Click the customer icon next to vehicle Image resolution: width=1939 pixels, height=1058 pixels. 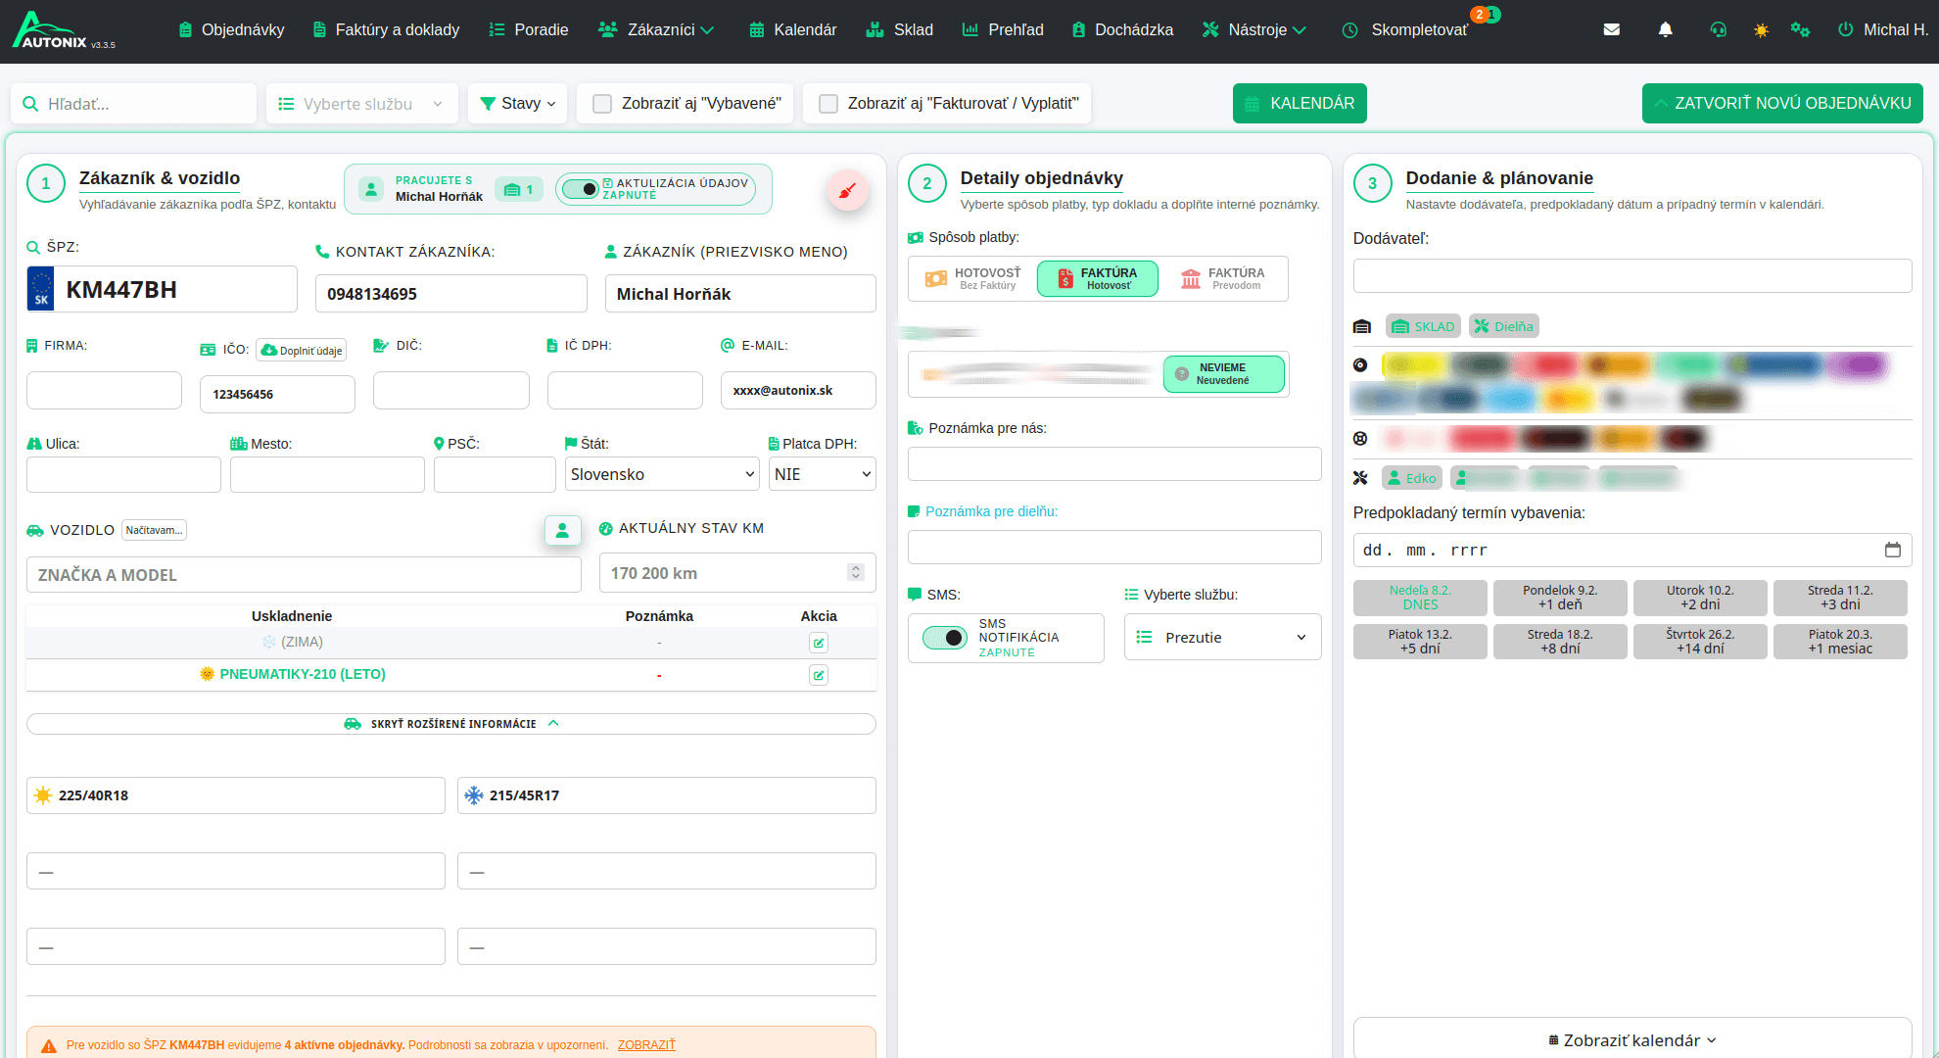coord(562,530)
